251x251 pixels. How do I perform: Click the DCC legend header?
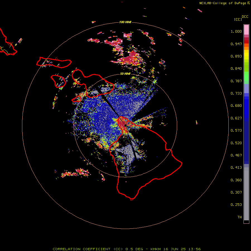click(245, 17)
